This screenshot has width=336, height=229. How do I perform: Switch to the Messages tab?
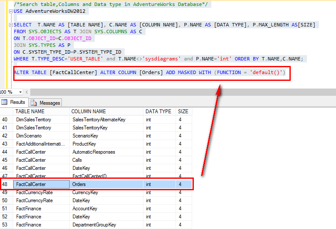tap(45, 103)
